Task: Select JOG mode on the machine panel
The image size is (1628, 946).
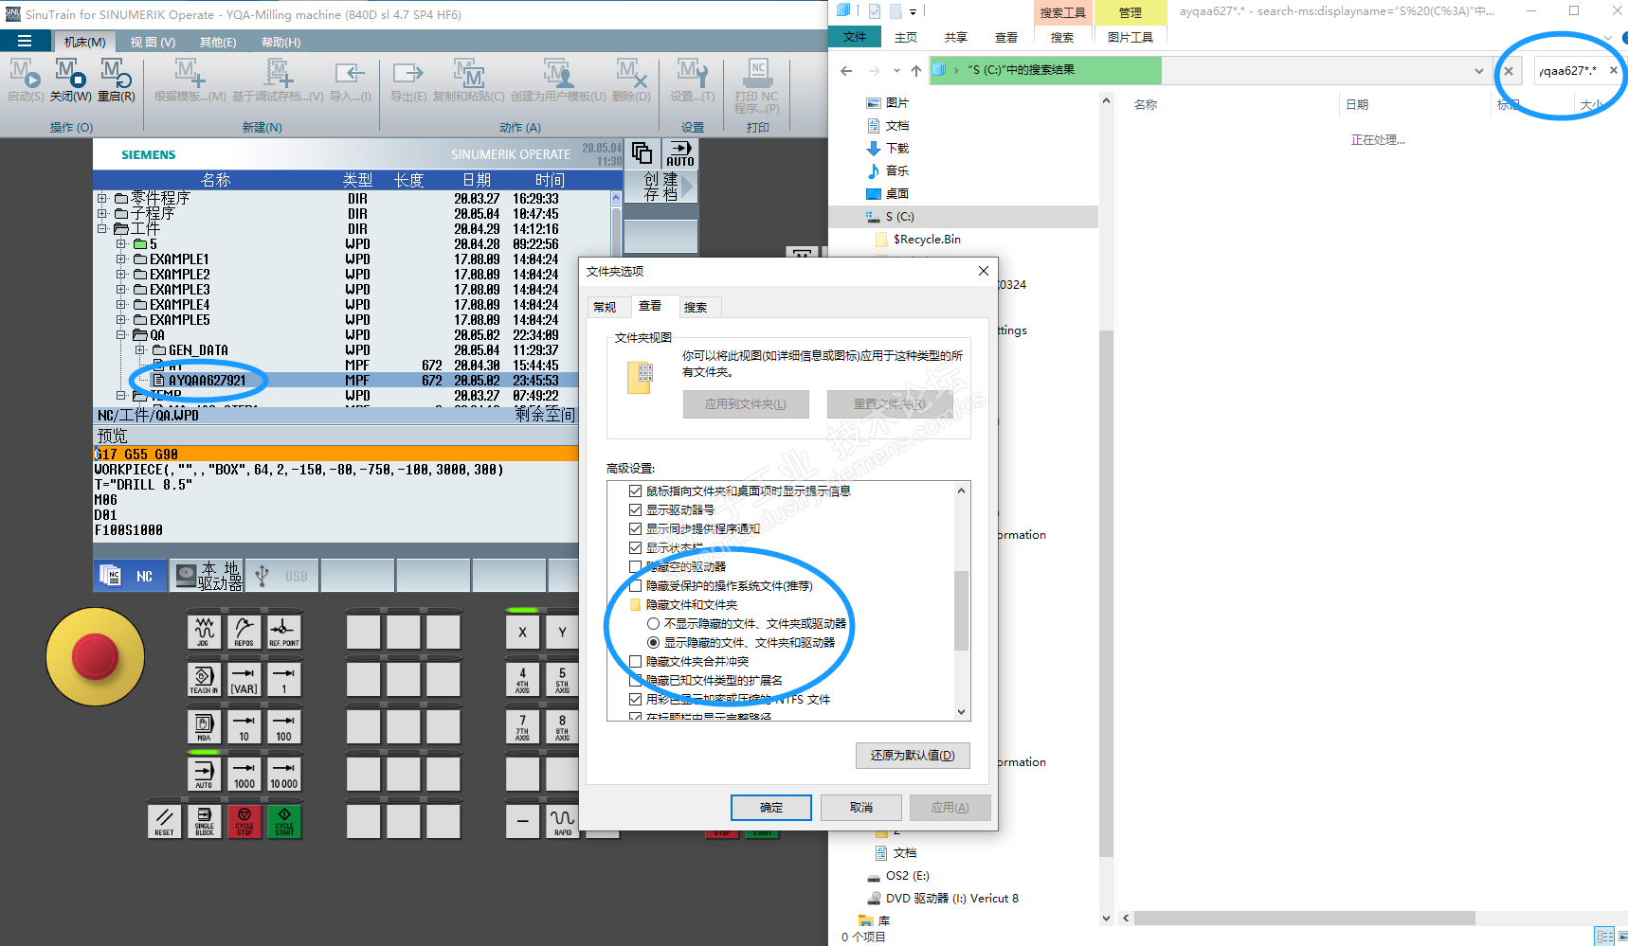Action: (x=204, y=632)
